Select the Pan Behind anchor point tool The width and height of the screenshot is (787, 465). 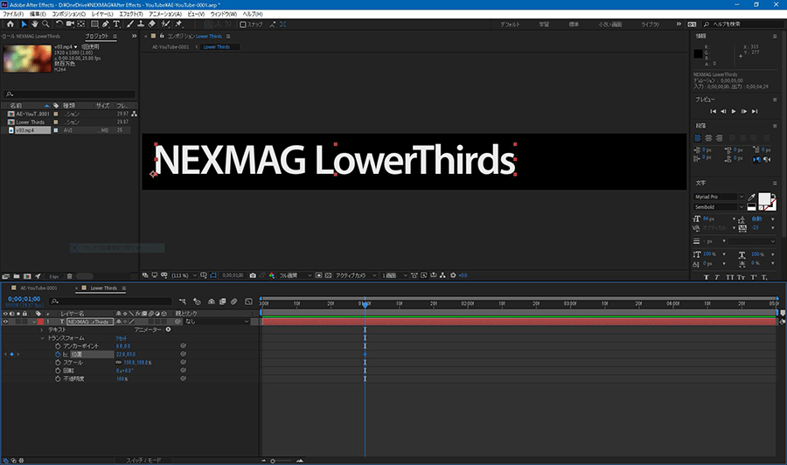tap(80, 24)
